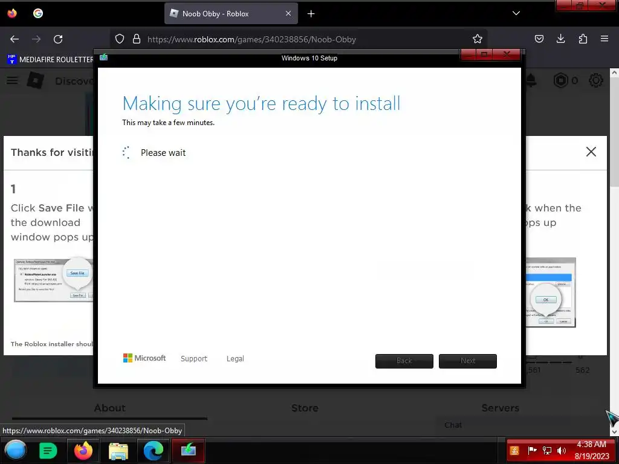Expand the list all tabs chevron
The image size is (619, 464).
point(516,13)
